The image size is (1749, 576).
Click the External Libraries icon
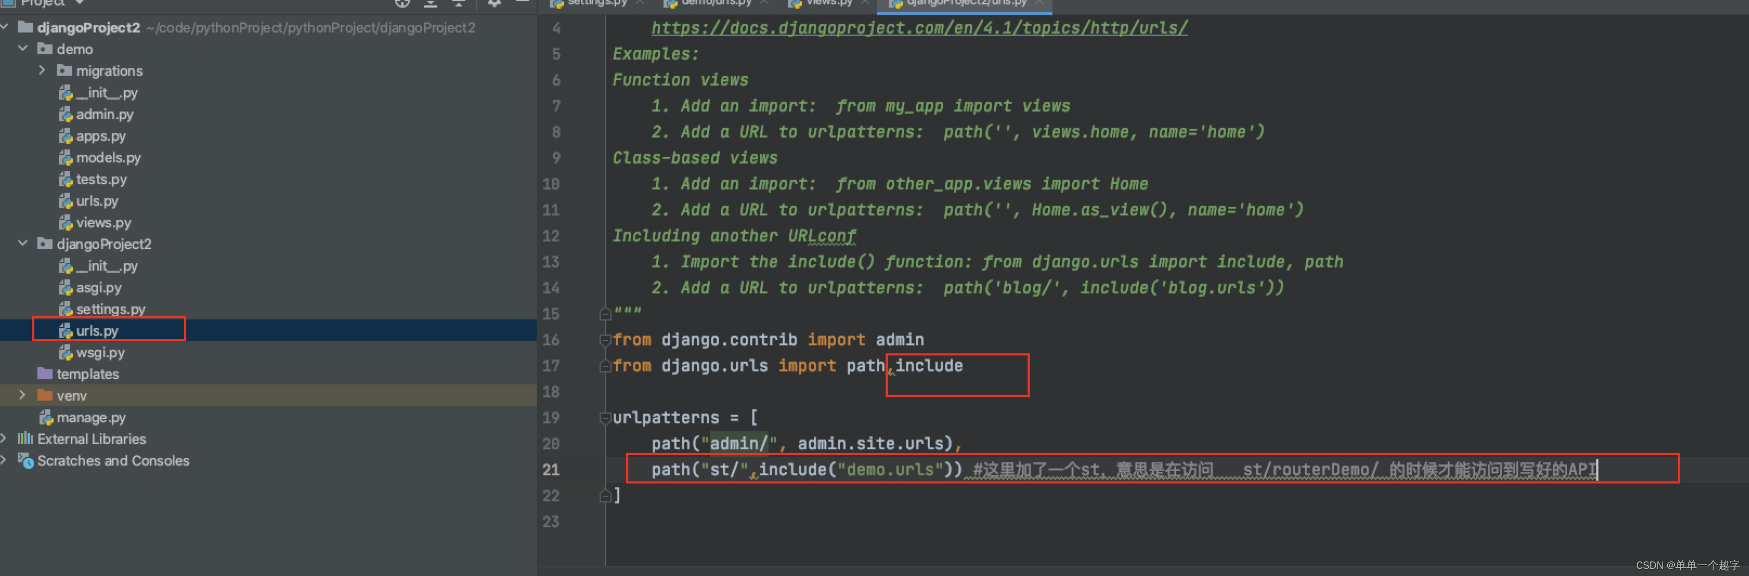pyautogui.click(x=26, y=438)
